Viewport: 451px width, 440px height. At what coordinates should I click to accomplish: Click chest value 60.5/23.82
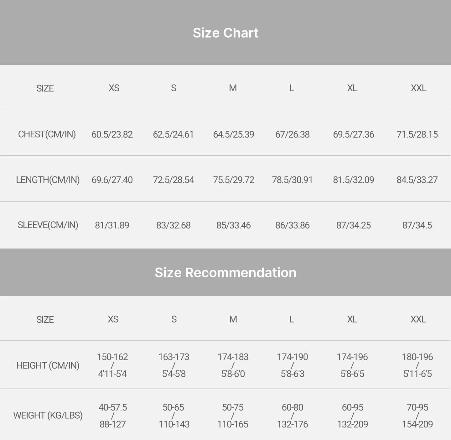(112, 134)
